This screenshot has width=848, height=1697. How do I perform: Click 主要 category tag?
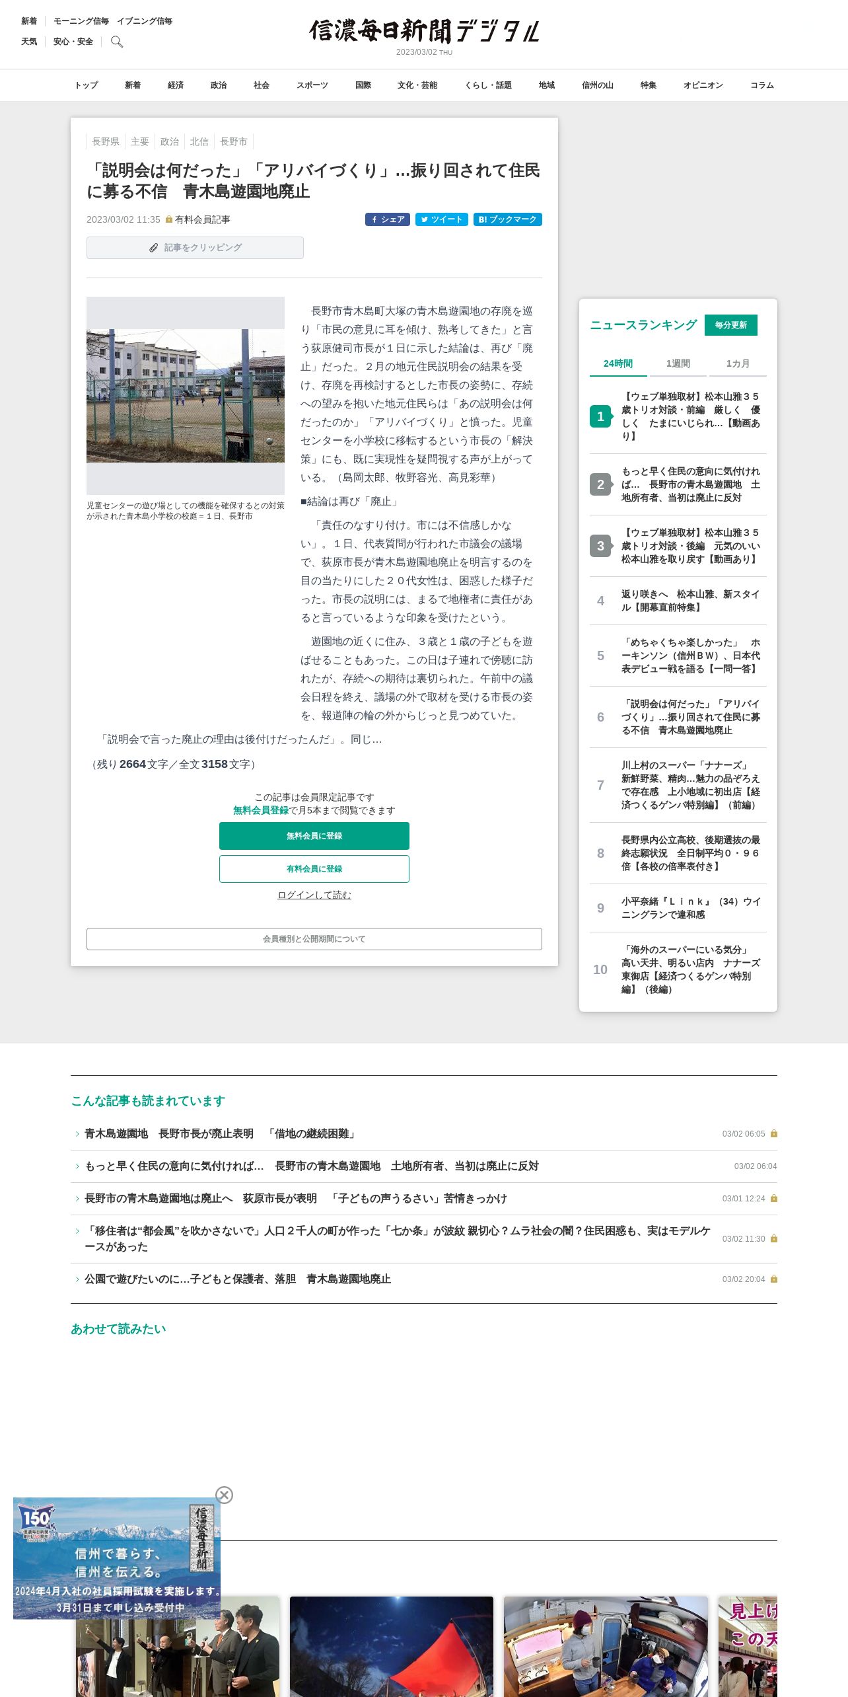pyautogui.click(x=140, y=141)
